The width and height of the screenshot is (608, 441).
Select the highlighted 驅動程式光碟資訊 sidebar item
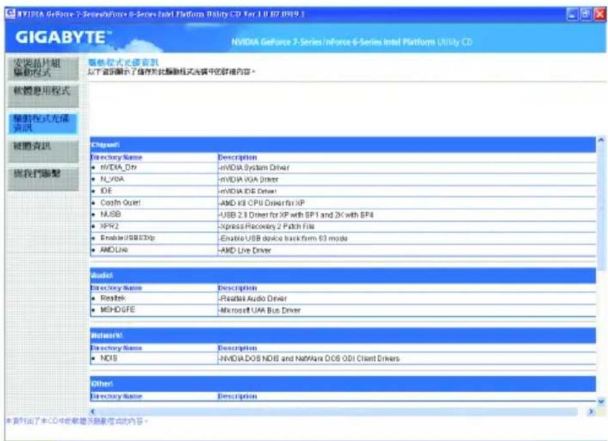tap(43, 123)
